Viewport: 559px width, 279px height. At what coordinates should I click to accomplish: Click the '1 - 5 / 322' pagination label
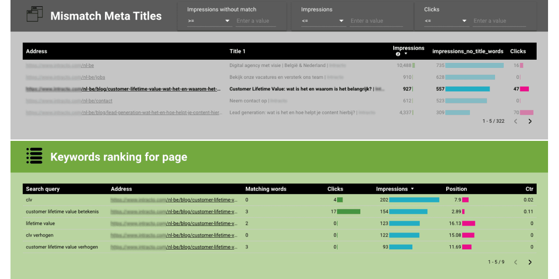click(493, 121)
